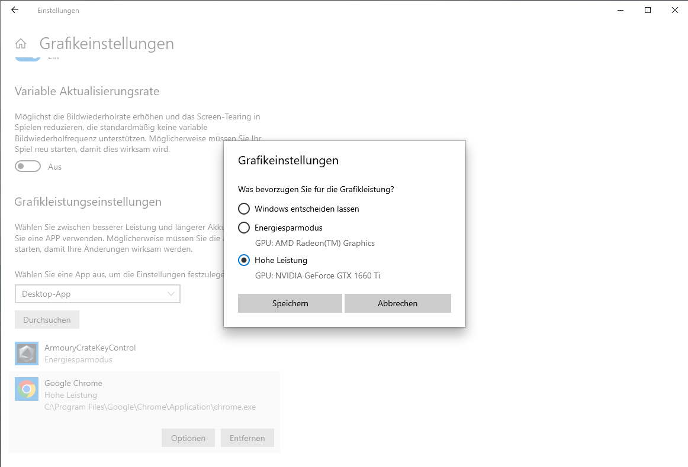
Task: Click the chrome.exe file path text
Action: click(150, 407)
